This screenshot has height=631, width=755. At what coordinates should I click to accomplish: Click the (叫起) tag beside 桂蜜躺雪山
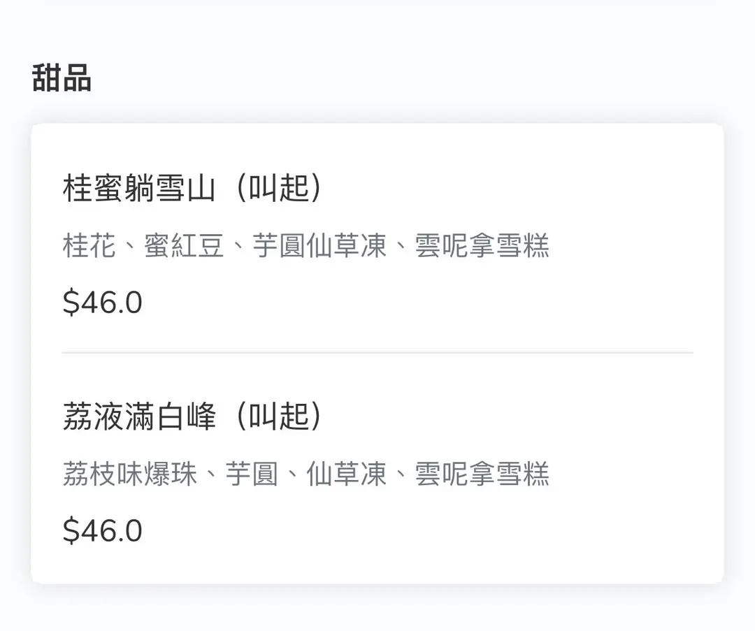click(279, 189)
